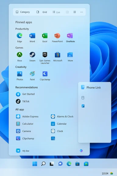The height and width of the screenshot is (176, 117).
Task: Click the Windows Start button on taskbar
Action: [x=35, y=164]
